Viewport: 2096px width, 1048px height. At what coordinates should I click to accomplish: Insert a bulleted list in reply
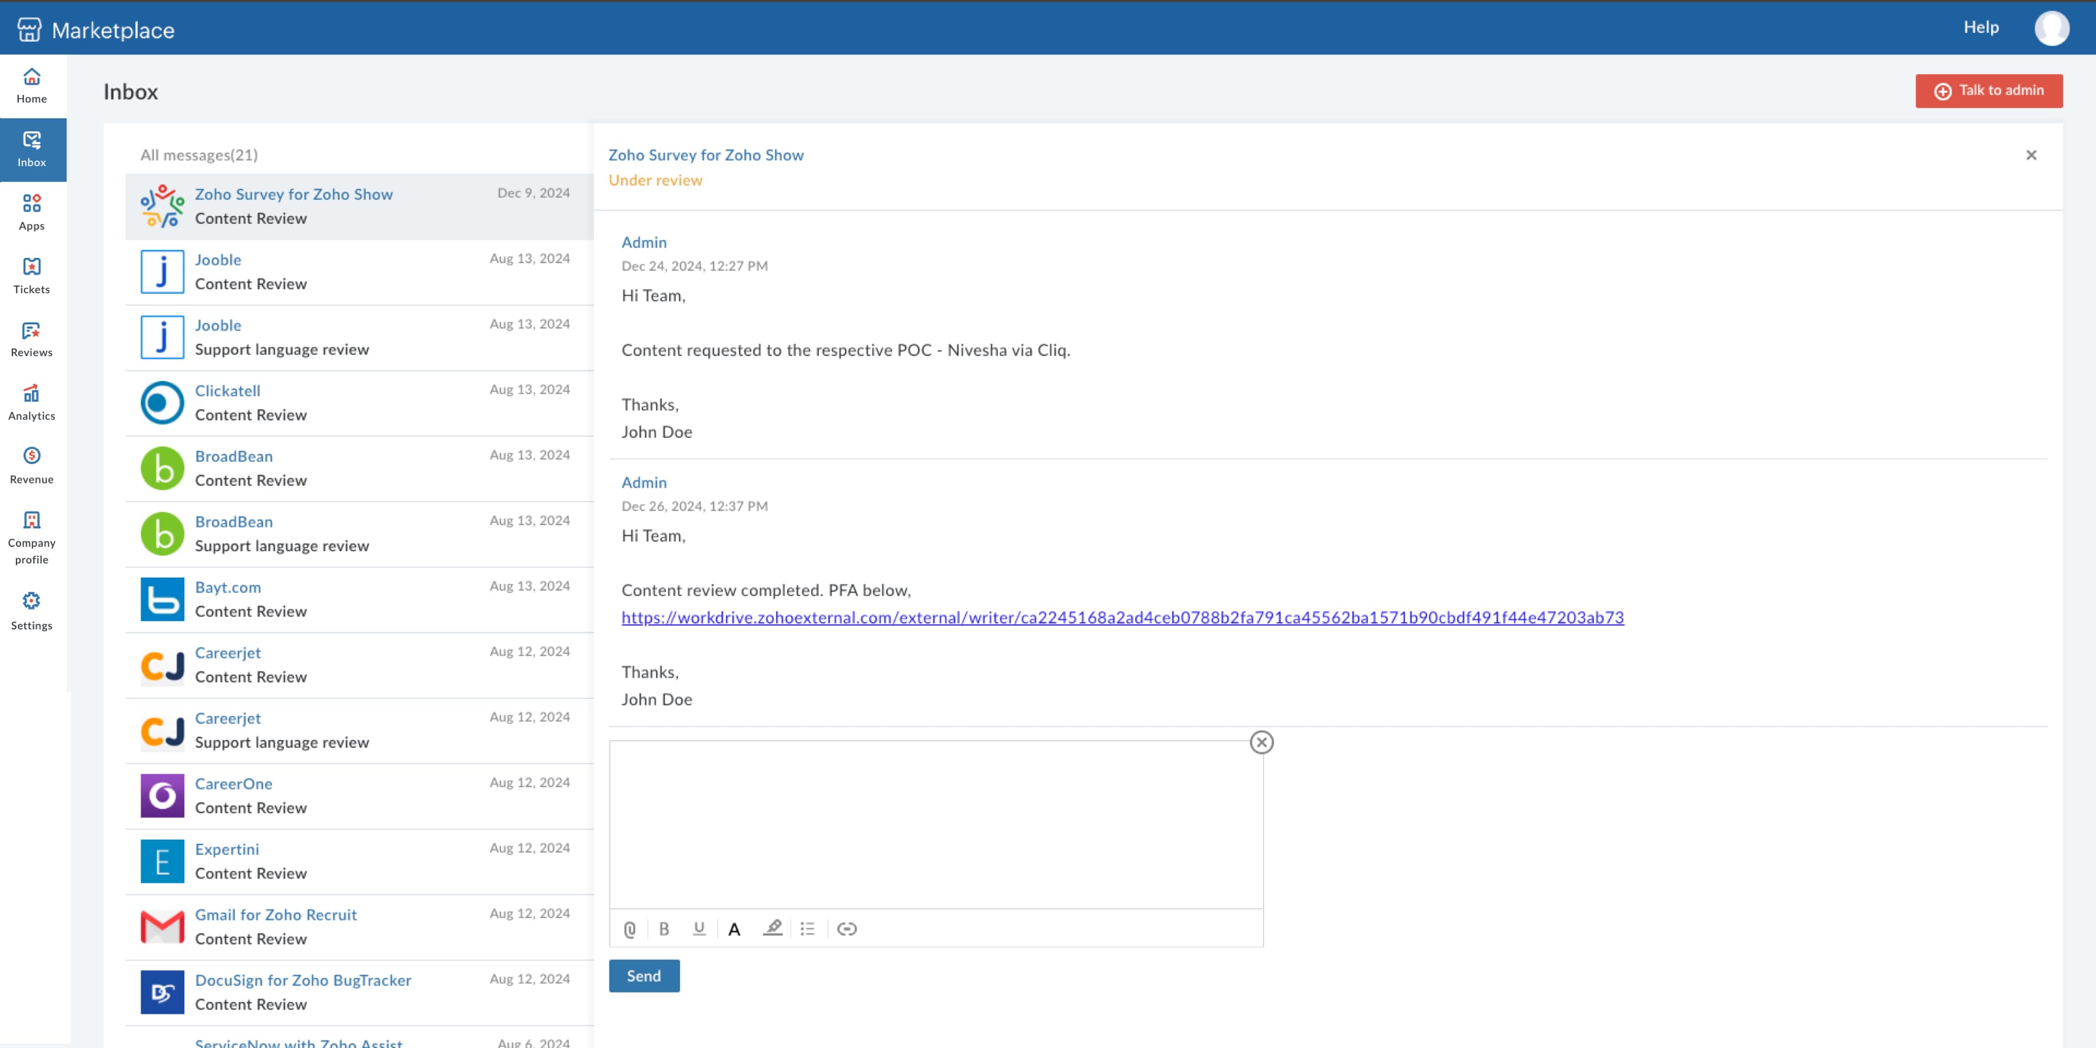[x=807, y=928]
